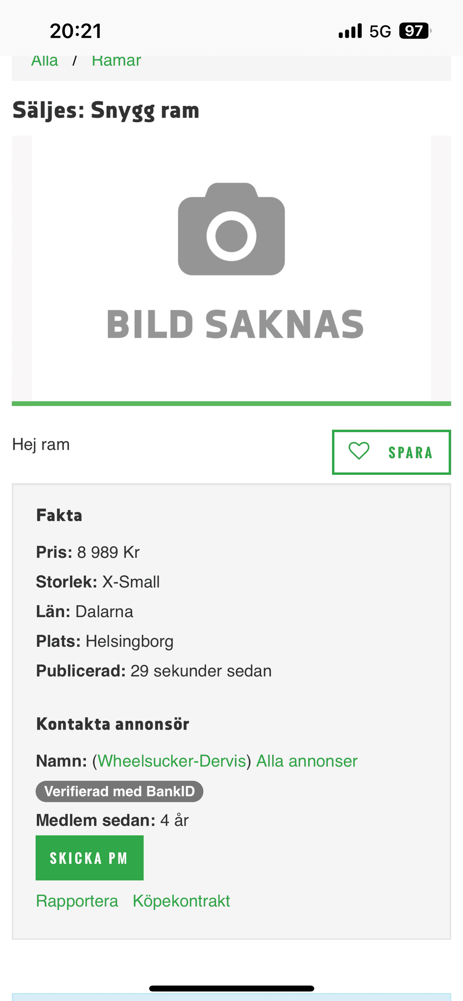Tap the battery indicator showing 97

(x=415, y=31)
